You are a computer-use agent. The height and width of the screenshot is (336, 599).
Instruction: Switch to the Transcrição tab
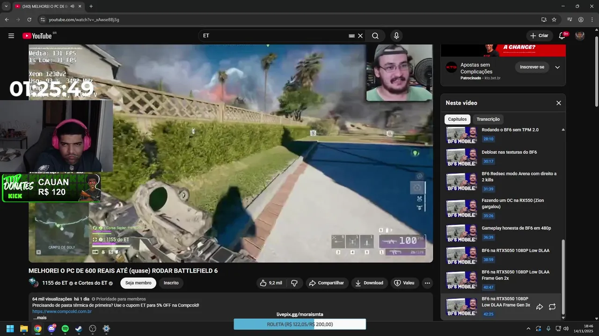pos(488,119)
